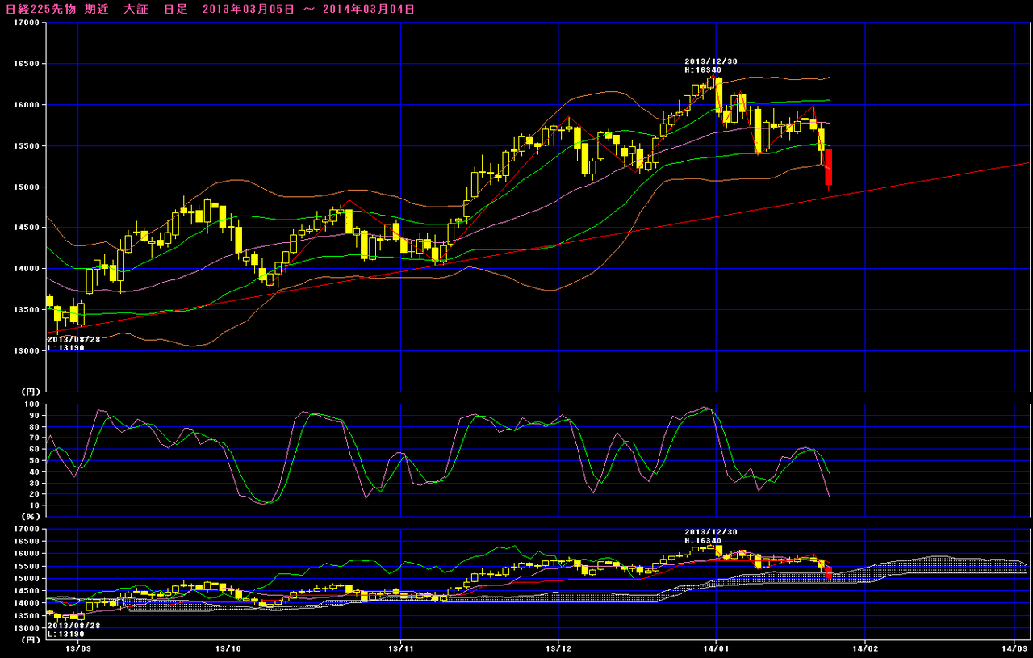Click the 14/01 date label on time axis
The height and width of the screenshot is (658, 1033).
click(x=716, y=648)
